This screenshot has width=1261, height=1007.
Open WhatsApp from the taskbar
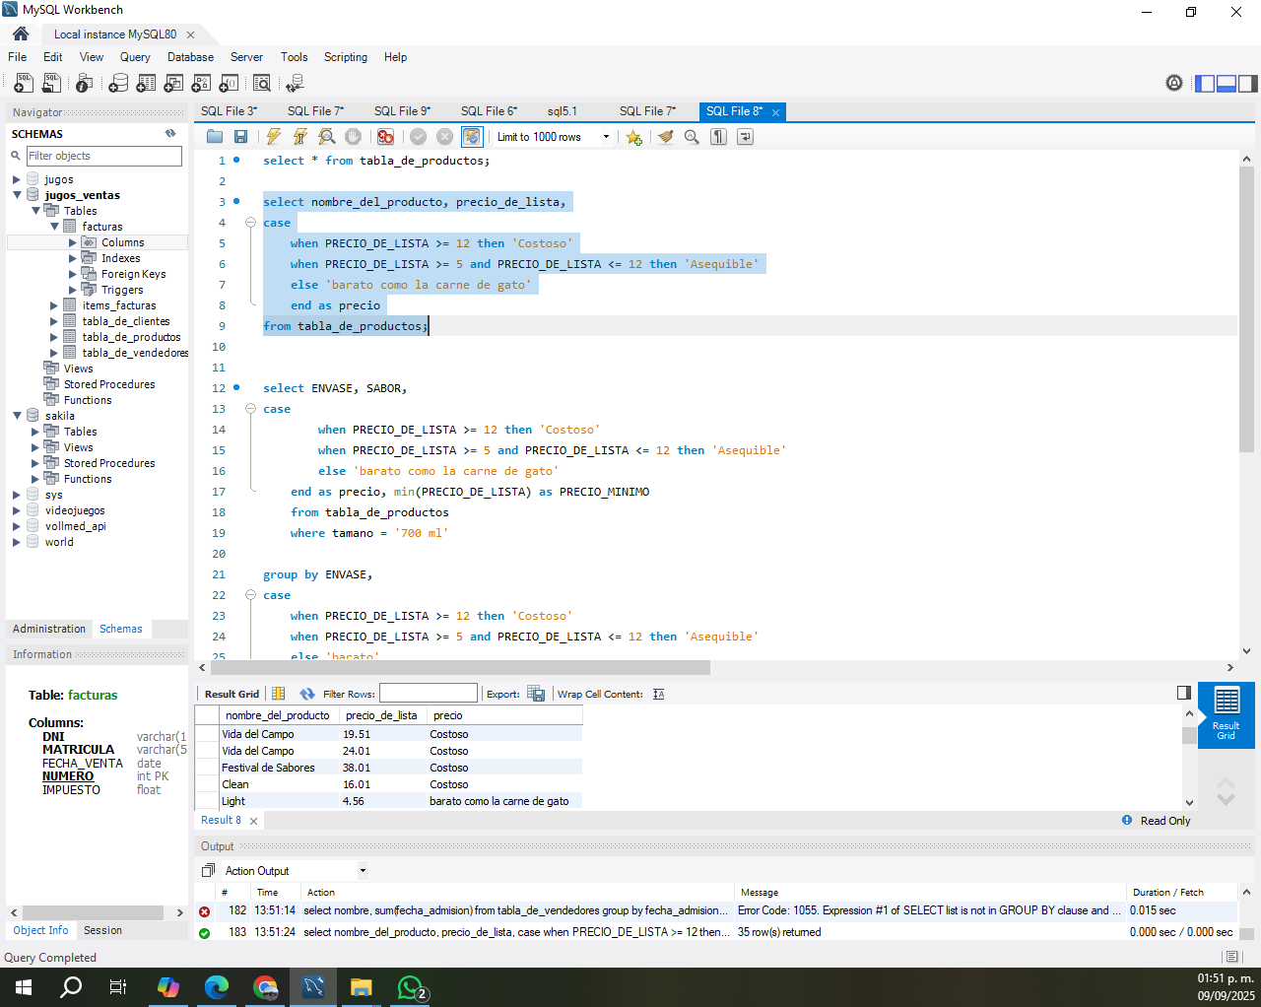410,986
